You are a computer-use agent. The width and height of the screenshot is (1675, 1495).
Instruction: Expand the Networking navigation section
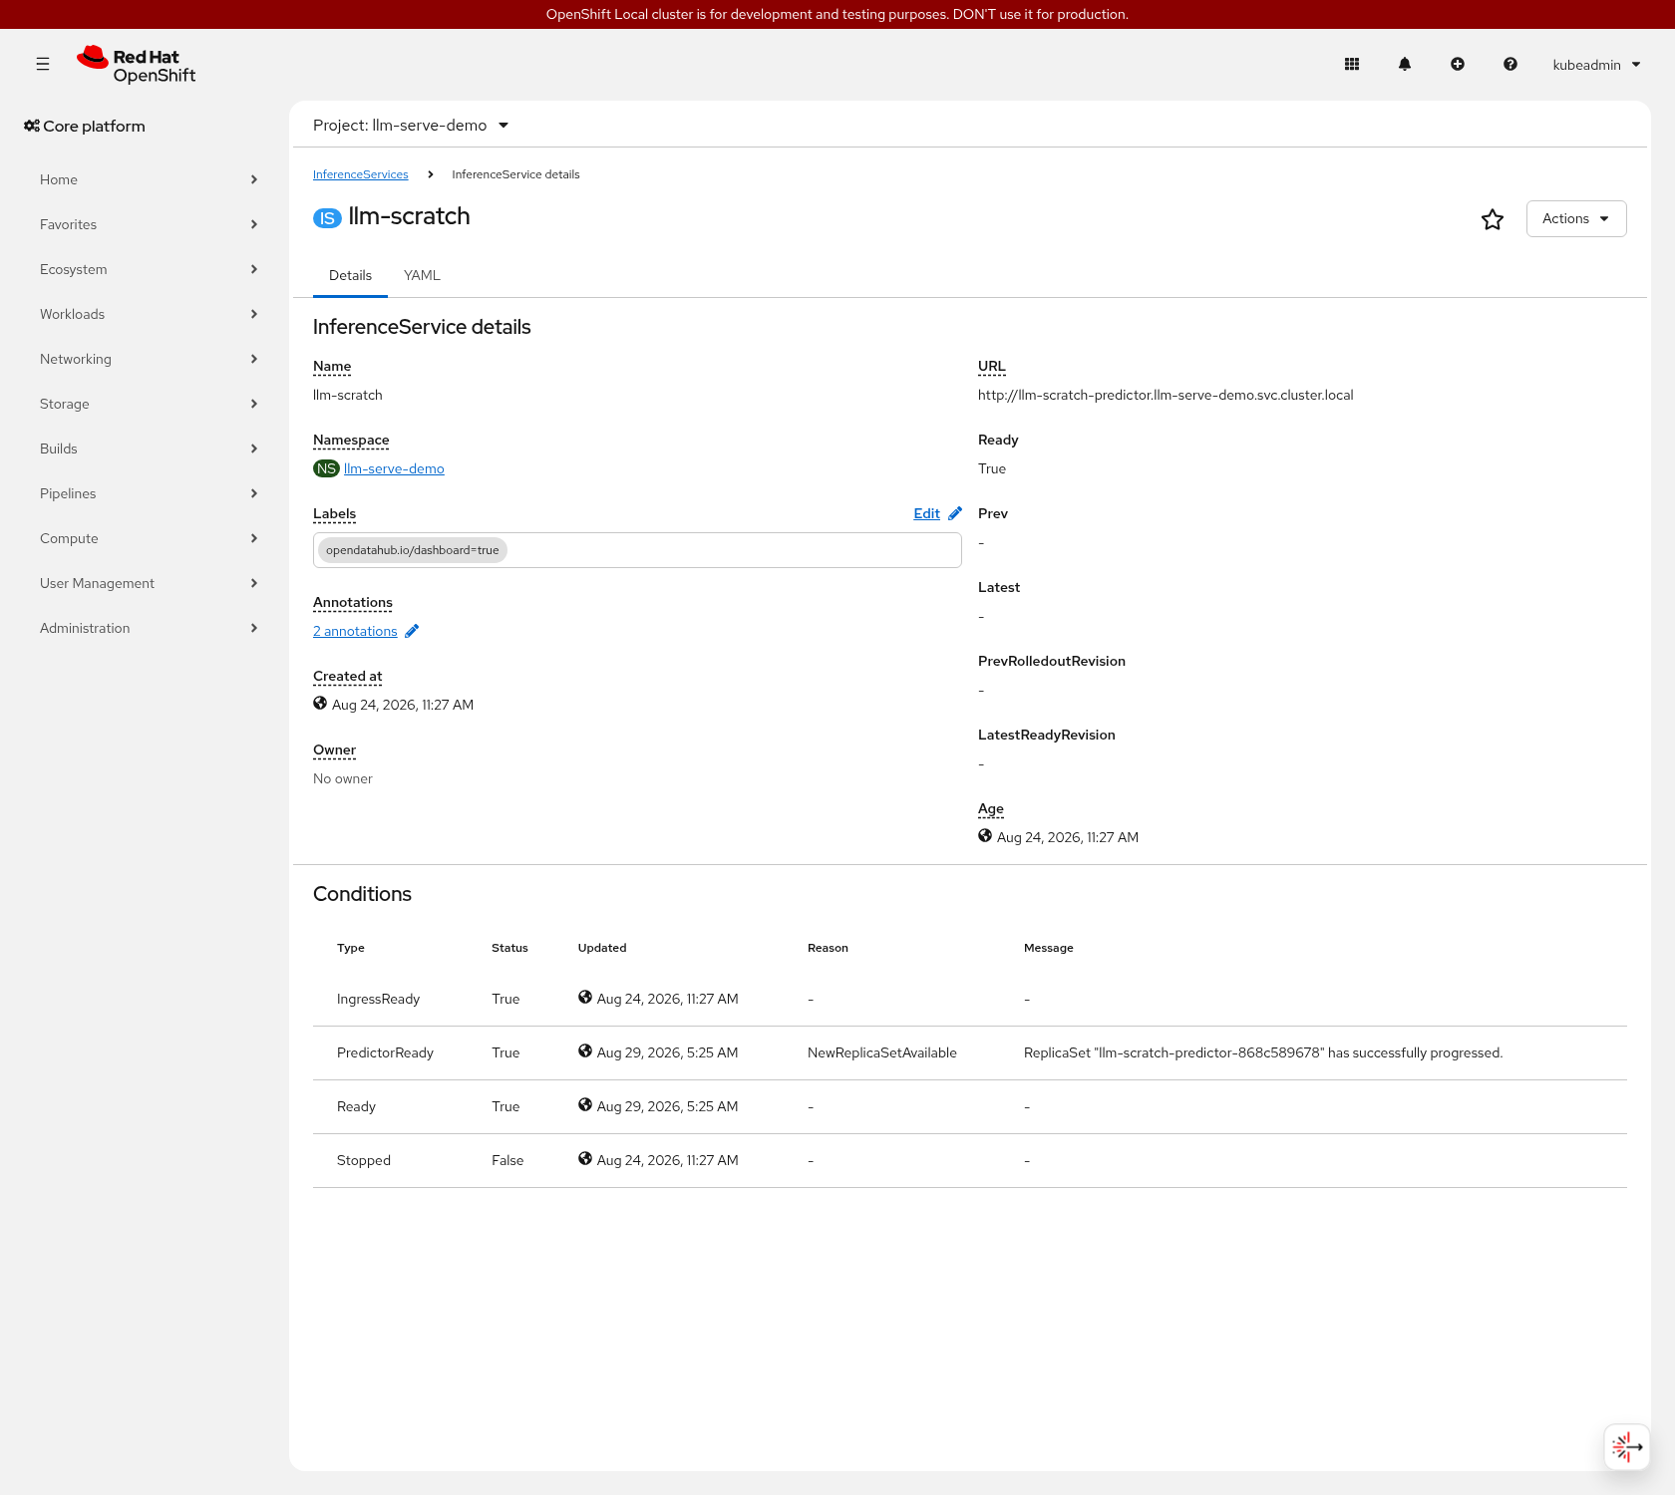pyautogui.click(x=149, y=359)
